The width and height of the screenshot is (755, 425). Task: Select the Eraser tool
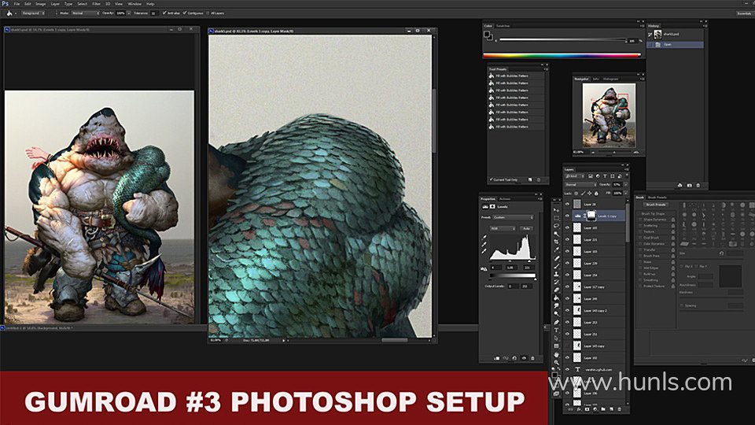[x=557, y=290]
